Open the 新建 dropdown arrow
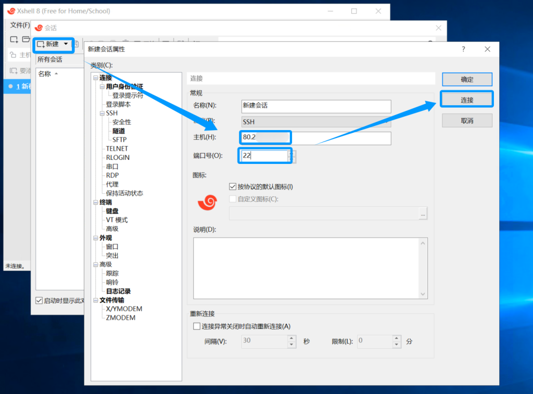The width and height of the screenshot is (533, 394). [66, 44]
